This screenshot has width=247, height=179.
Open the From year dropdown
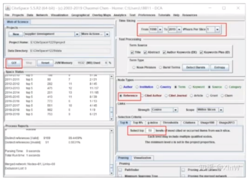pos(160,29)
